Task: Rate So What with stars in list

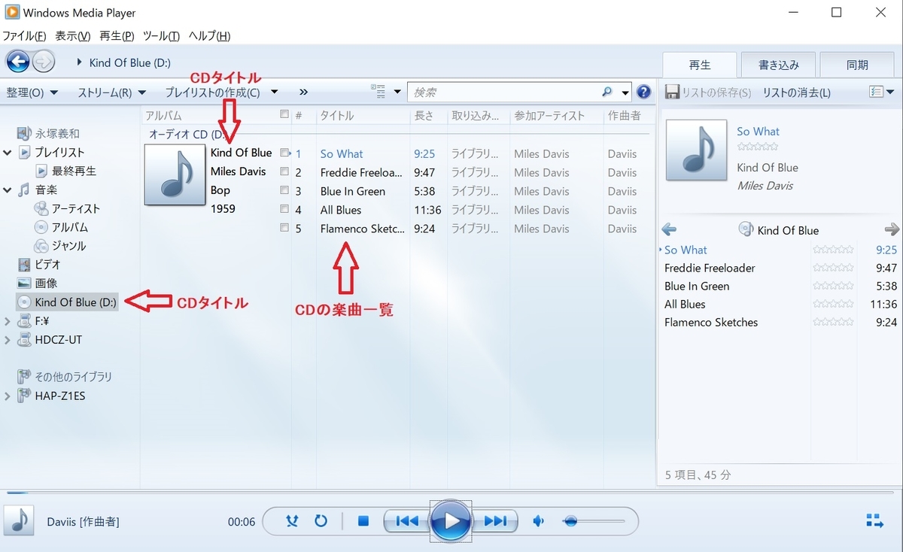Action: pos(833,250)
